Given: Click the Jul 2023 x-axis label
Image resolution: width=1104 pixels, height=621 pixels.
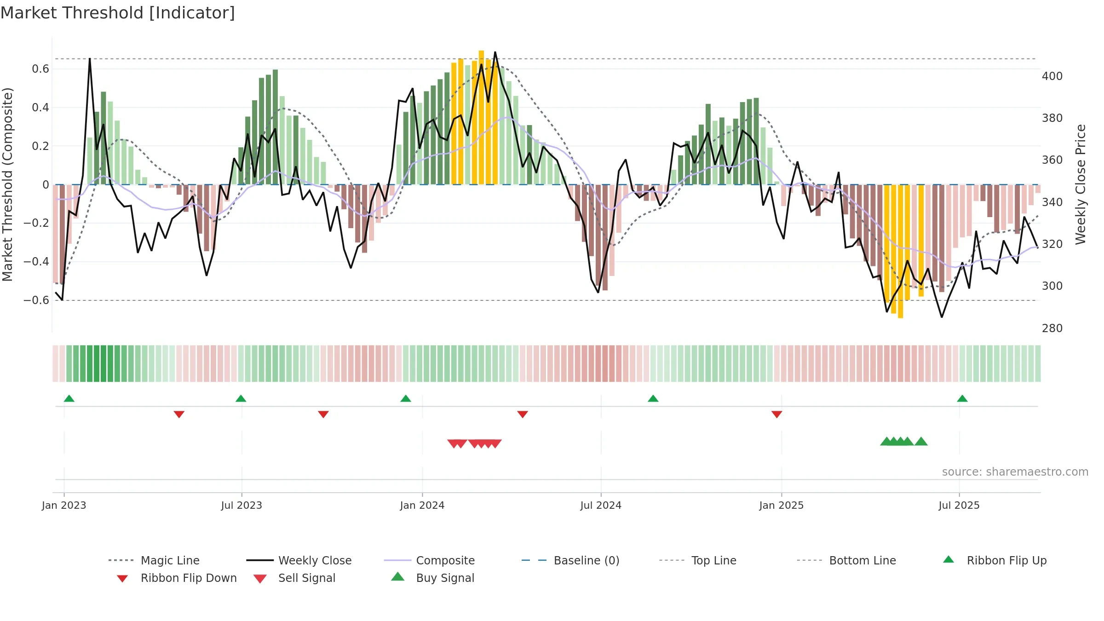Looking at the screenshot, I should pos(241,506).
